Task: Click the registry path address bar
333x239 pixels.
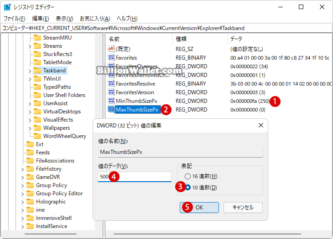Action: [x=166, y=28]
